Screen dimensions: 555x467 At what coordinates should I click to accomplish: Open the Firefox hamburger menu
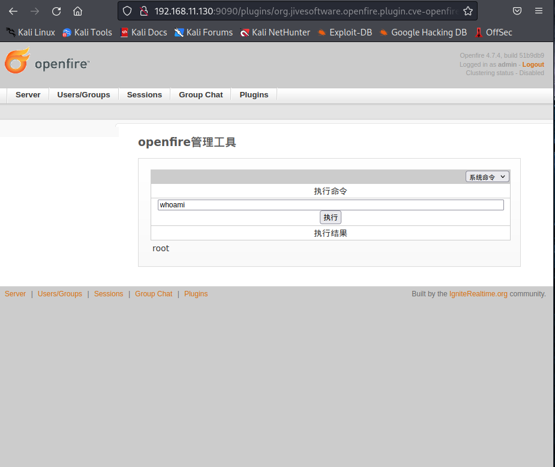tap(539, 11)
